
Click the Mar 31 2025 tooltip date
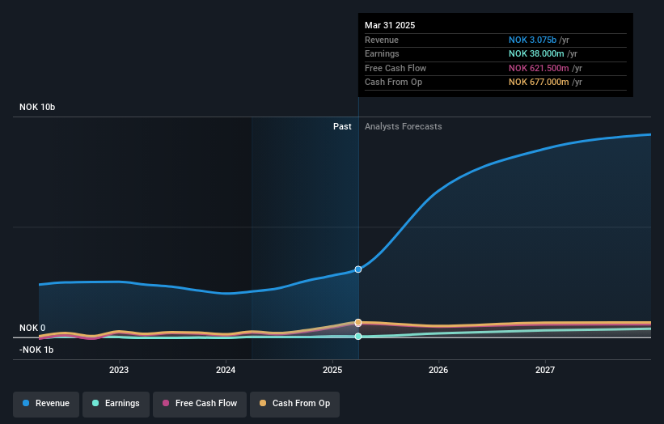click(390, 25)
